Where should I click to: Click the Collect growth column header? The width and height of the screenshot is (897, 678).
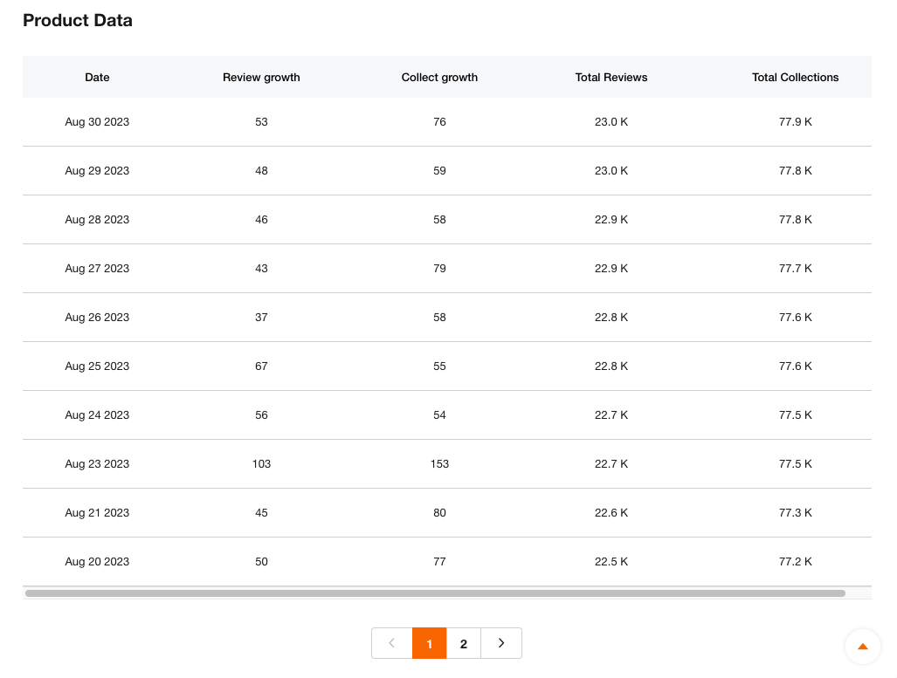pyautogui.click(x=439, y=77)
